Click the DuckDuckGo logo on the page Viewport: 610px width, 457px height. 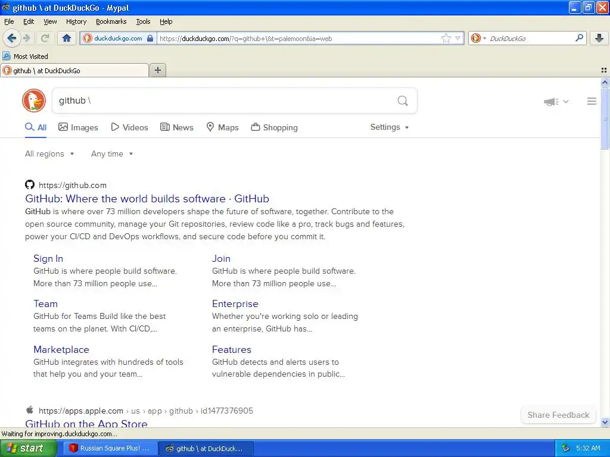click(x=34, y=101)
